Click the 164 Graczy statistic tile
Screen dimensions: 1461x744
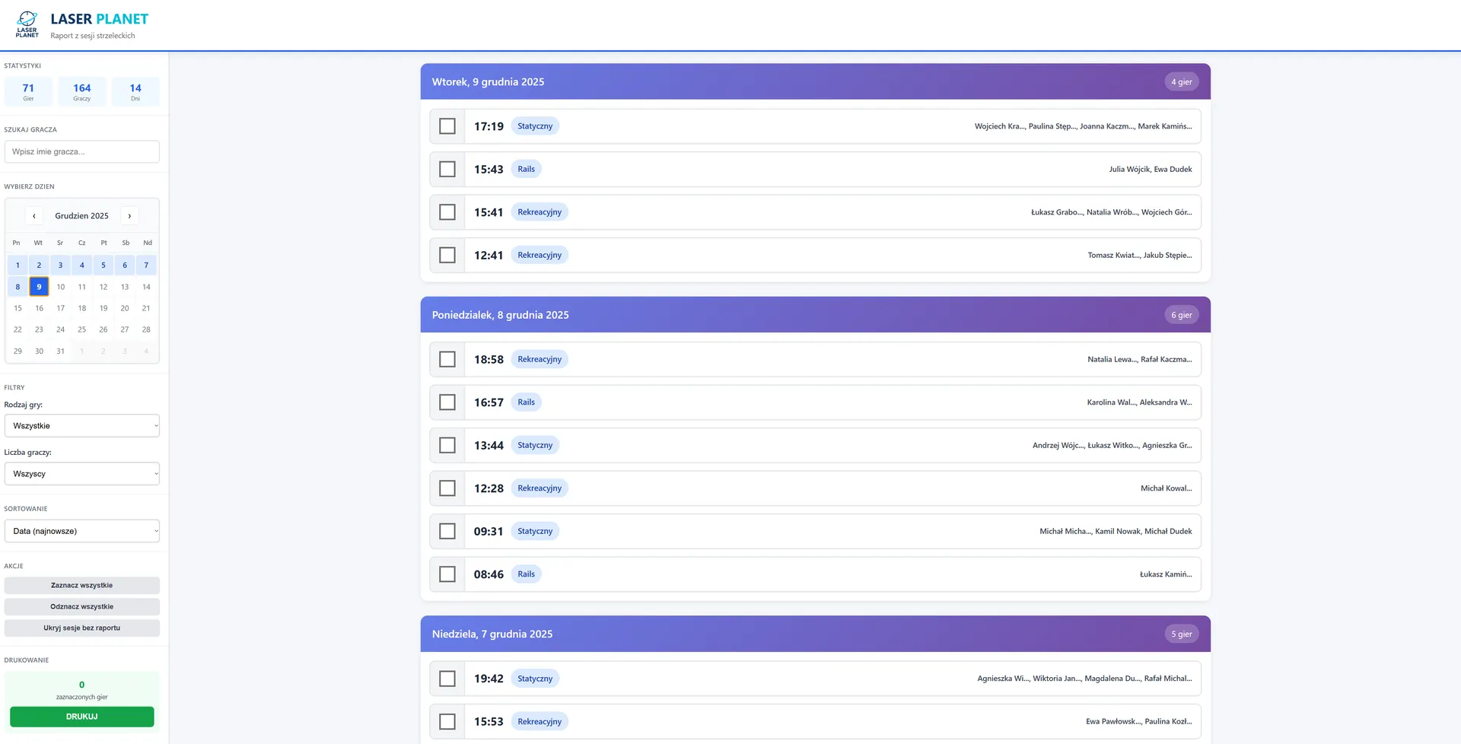click(82, 91)
